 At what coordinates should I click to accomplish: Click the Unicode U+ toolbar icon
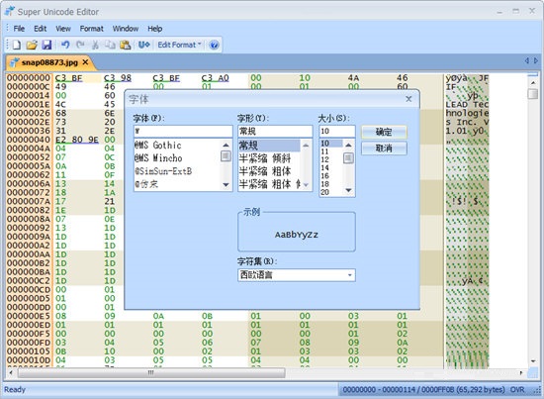pyautogui.click(x=144, y=45)
